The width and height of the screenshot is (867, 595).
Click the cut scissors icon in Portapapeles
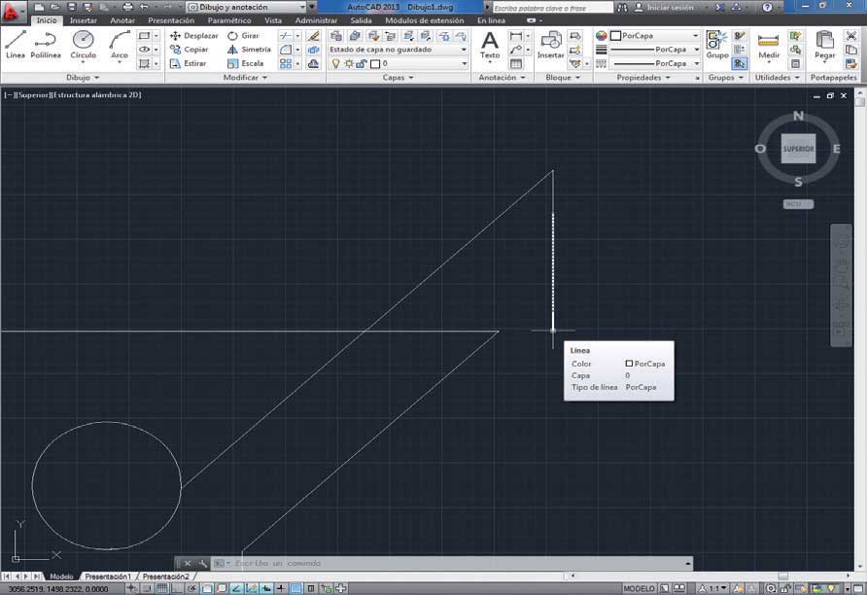pyautogui.click(x=851, y=35)
